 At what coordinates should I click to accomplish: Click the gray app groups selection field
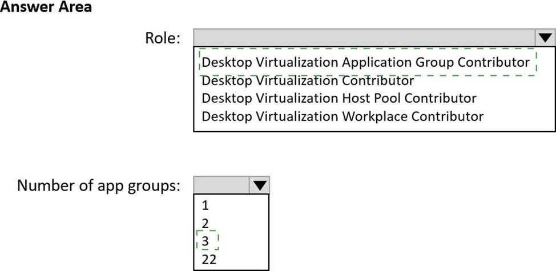click(221, 185)
